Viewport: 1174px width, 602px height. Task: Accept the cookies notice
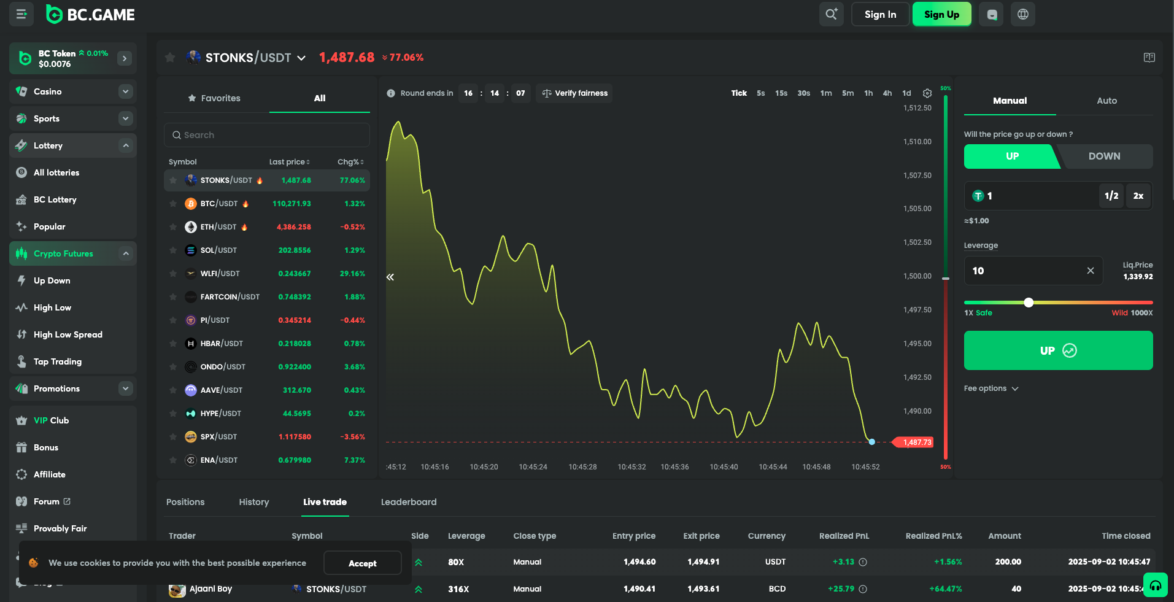coord(363,563)
